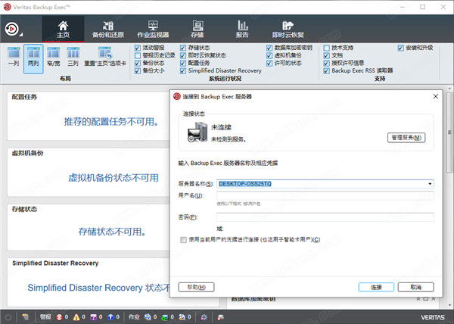Click the server icon in the connection status box
The height and width of the screenshot is (324, 454).
(197, 132)
